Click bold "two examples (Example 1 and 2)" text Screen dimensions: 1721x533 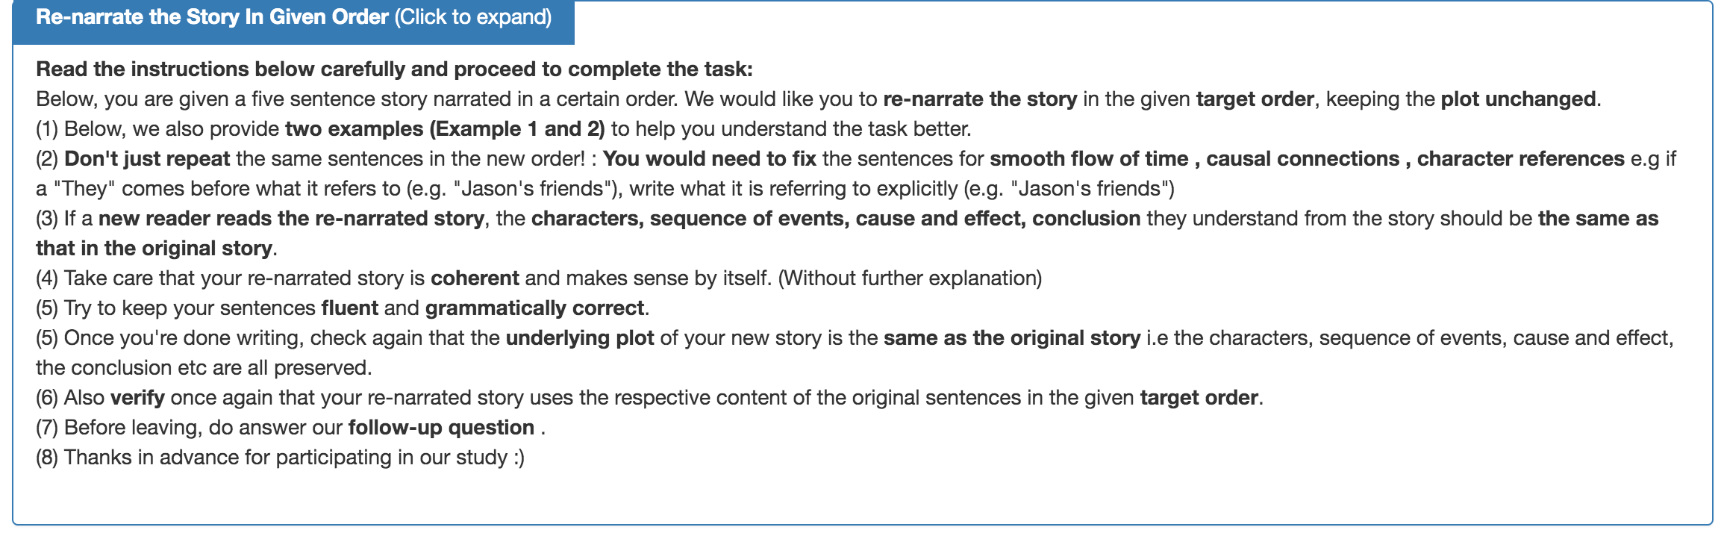coord(445,129)
